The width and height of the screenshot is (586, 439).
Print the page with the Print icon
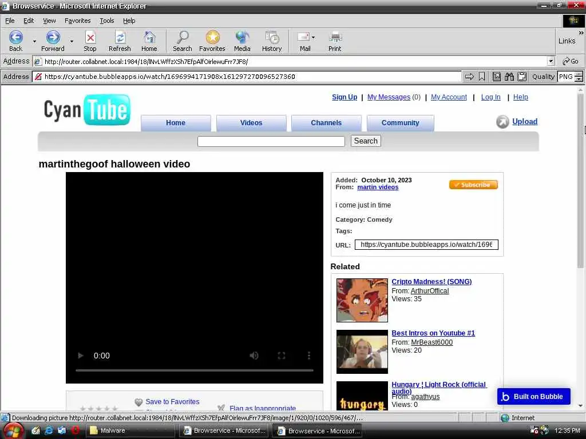tap(335, 41)
